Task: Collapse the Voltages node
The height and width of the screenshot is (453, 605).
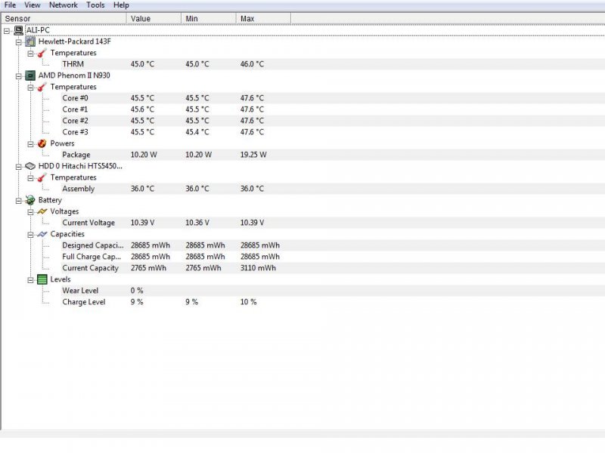Action: 30,212
